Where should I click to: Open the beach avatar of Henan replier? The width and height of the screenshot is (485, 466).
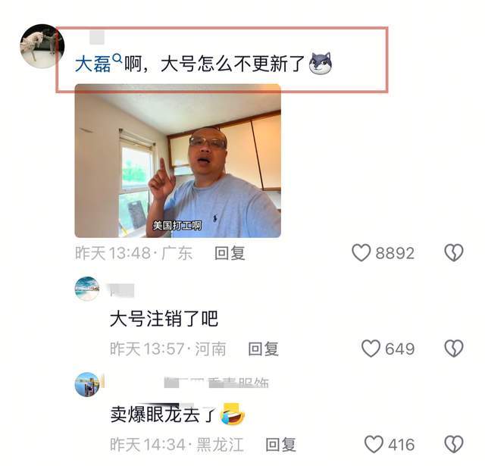87,289
